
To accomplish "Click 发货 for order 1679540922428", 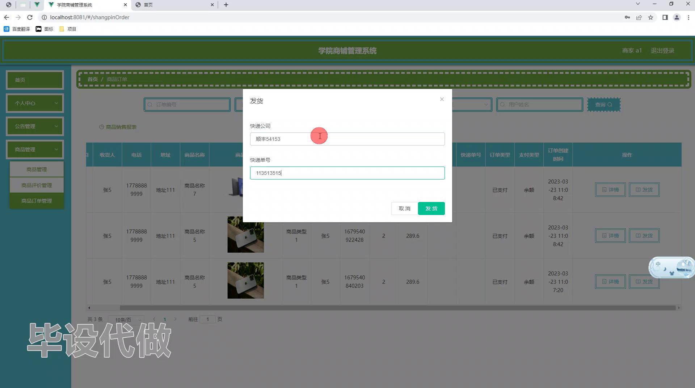I will (644, 236).
